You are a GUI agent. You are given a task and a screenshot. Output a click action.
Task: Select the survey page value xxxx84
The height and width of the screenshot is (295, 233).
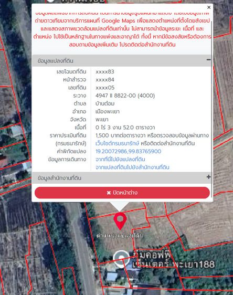coord(105,80)
